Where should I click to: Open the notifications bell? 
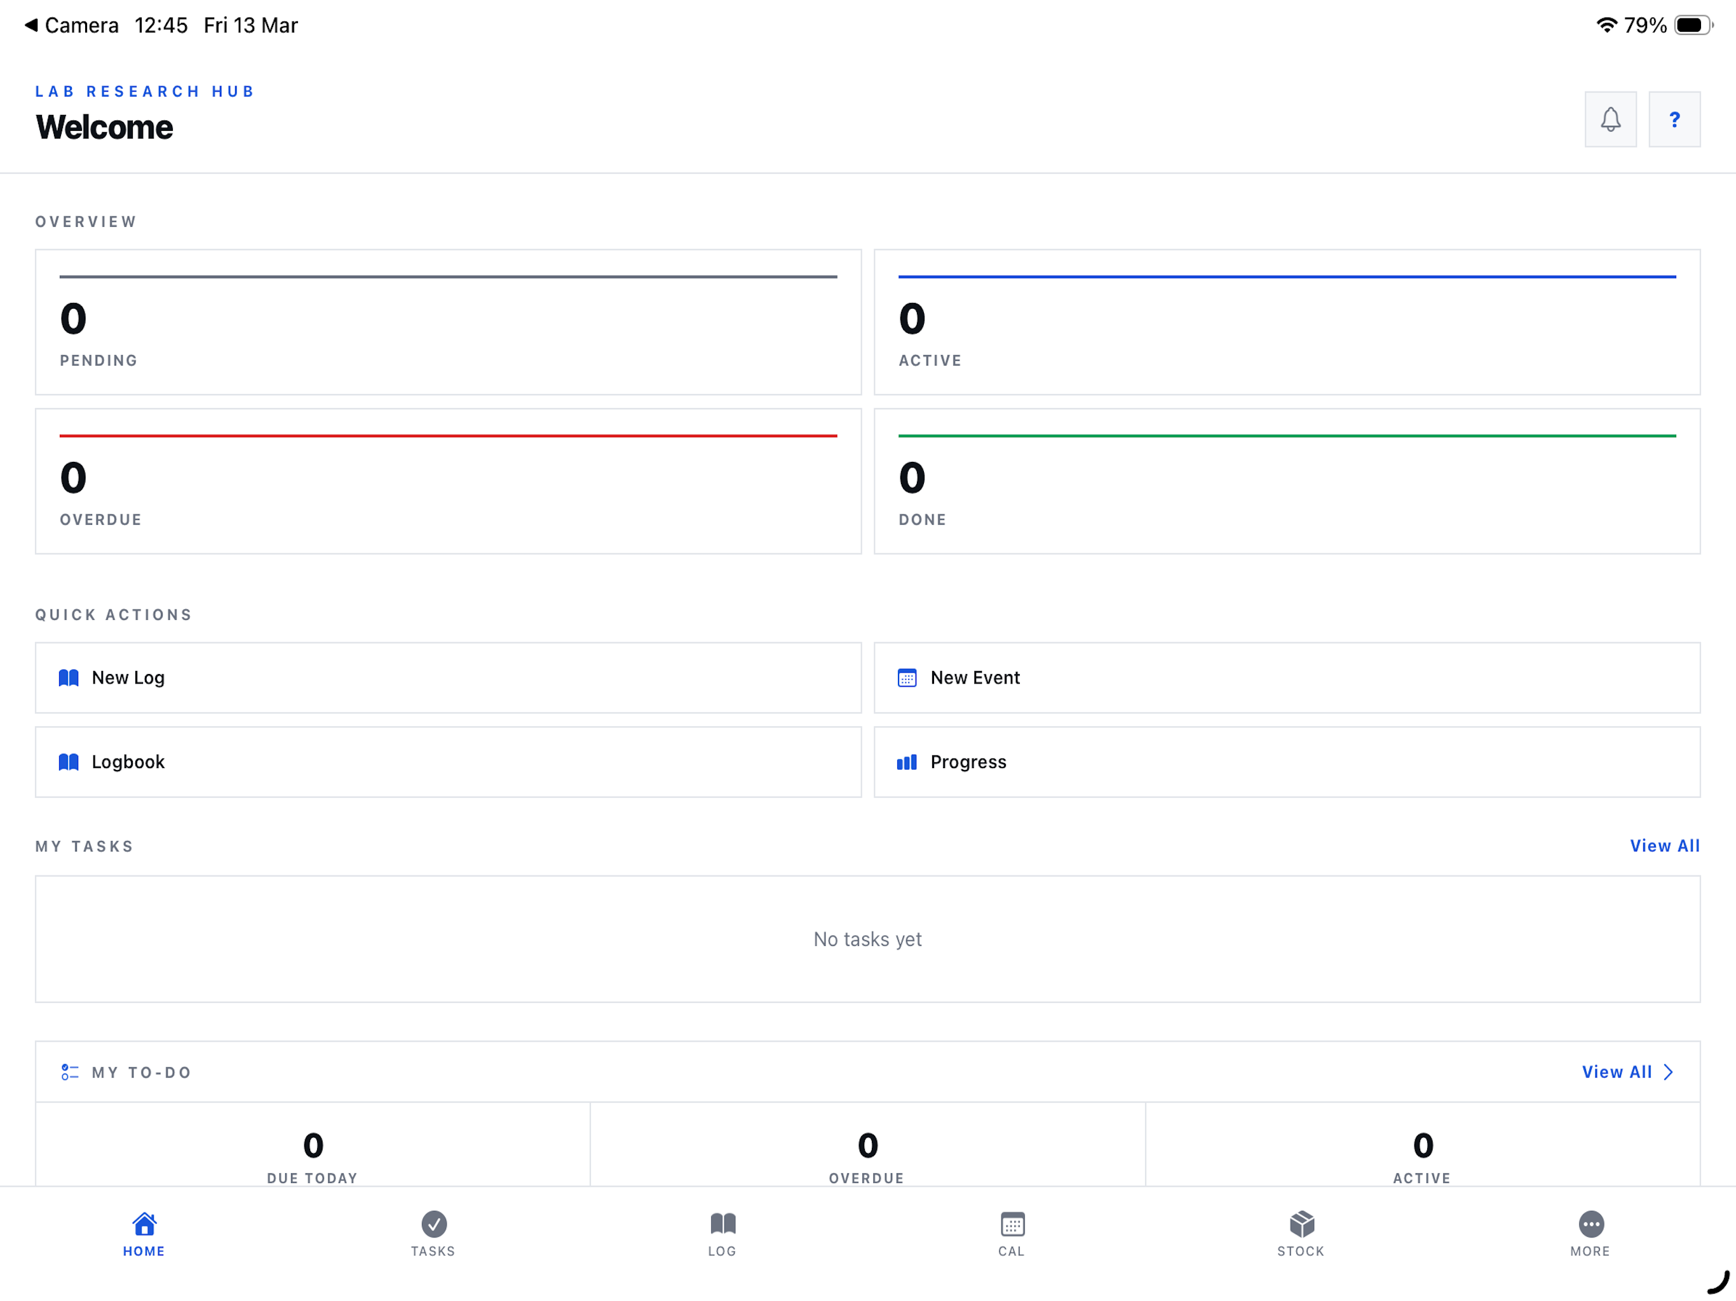tap(1610, 119)
